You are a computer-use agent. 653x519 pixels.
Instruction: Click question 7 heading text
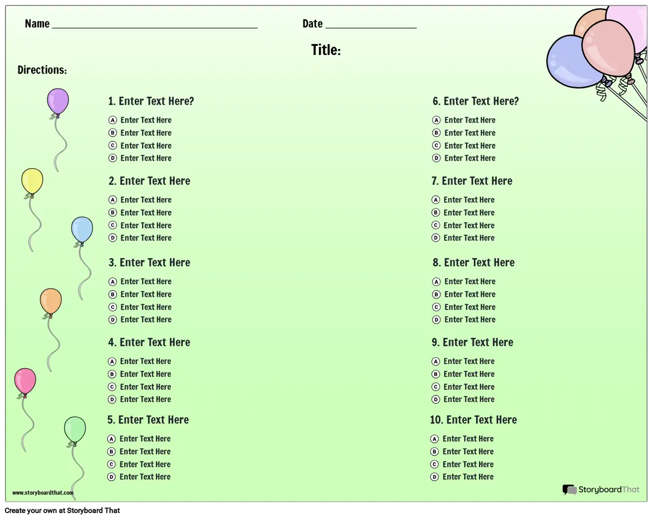(x=472, y=181)
